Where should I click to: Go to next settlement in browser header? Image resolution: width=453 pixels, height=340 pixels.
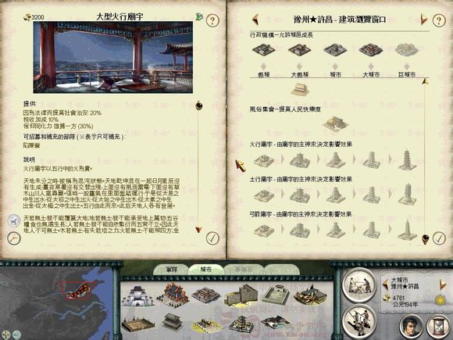point(423,20)
